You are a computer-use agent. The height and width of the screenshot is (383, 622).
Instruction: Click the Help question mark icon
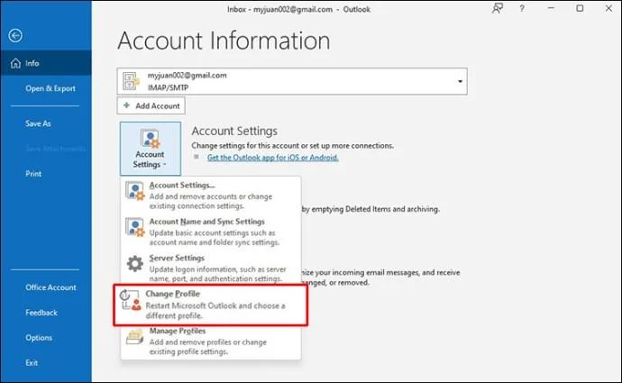(522, 8)
